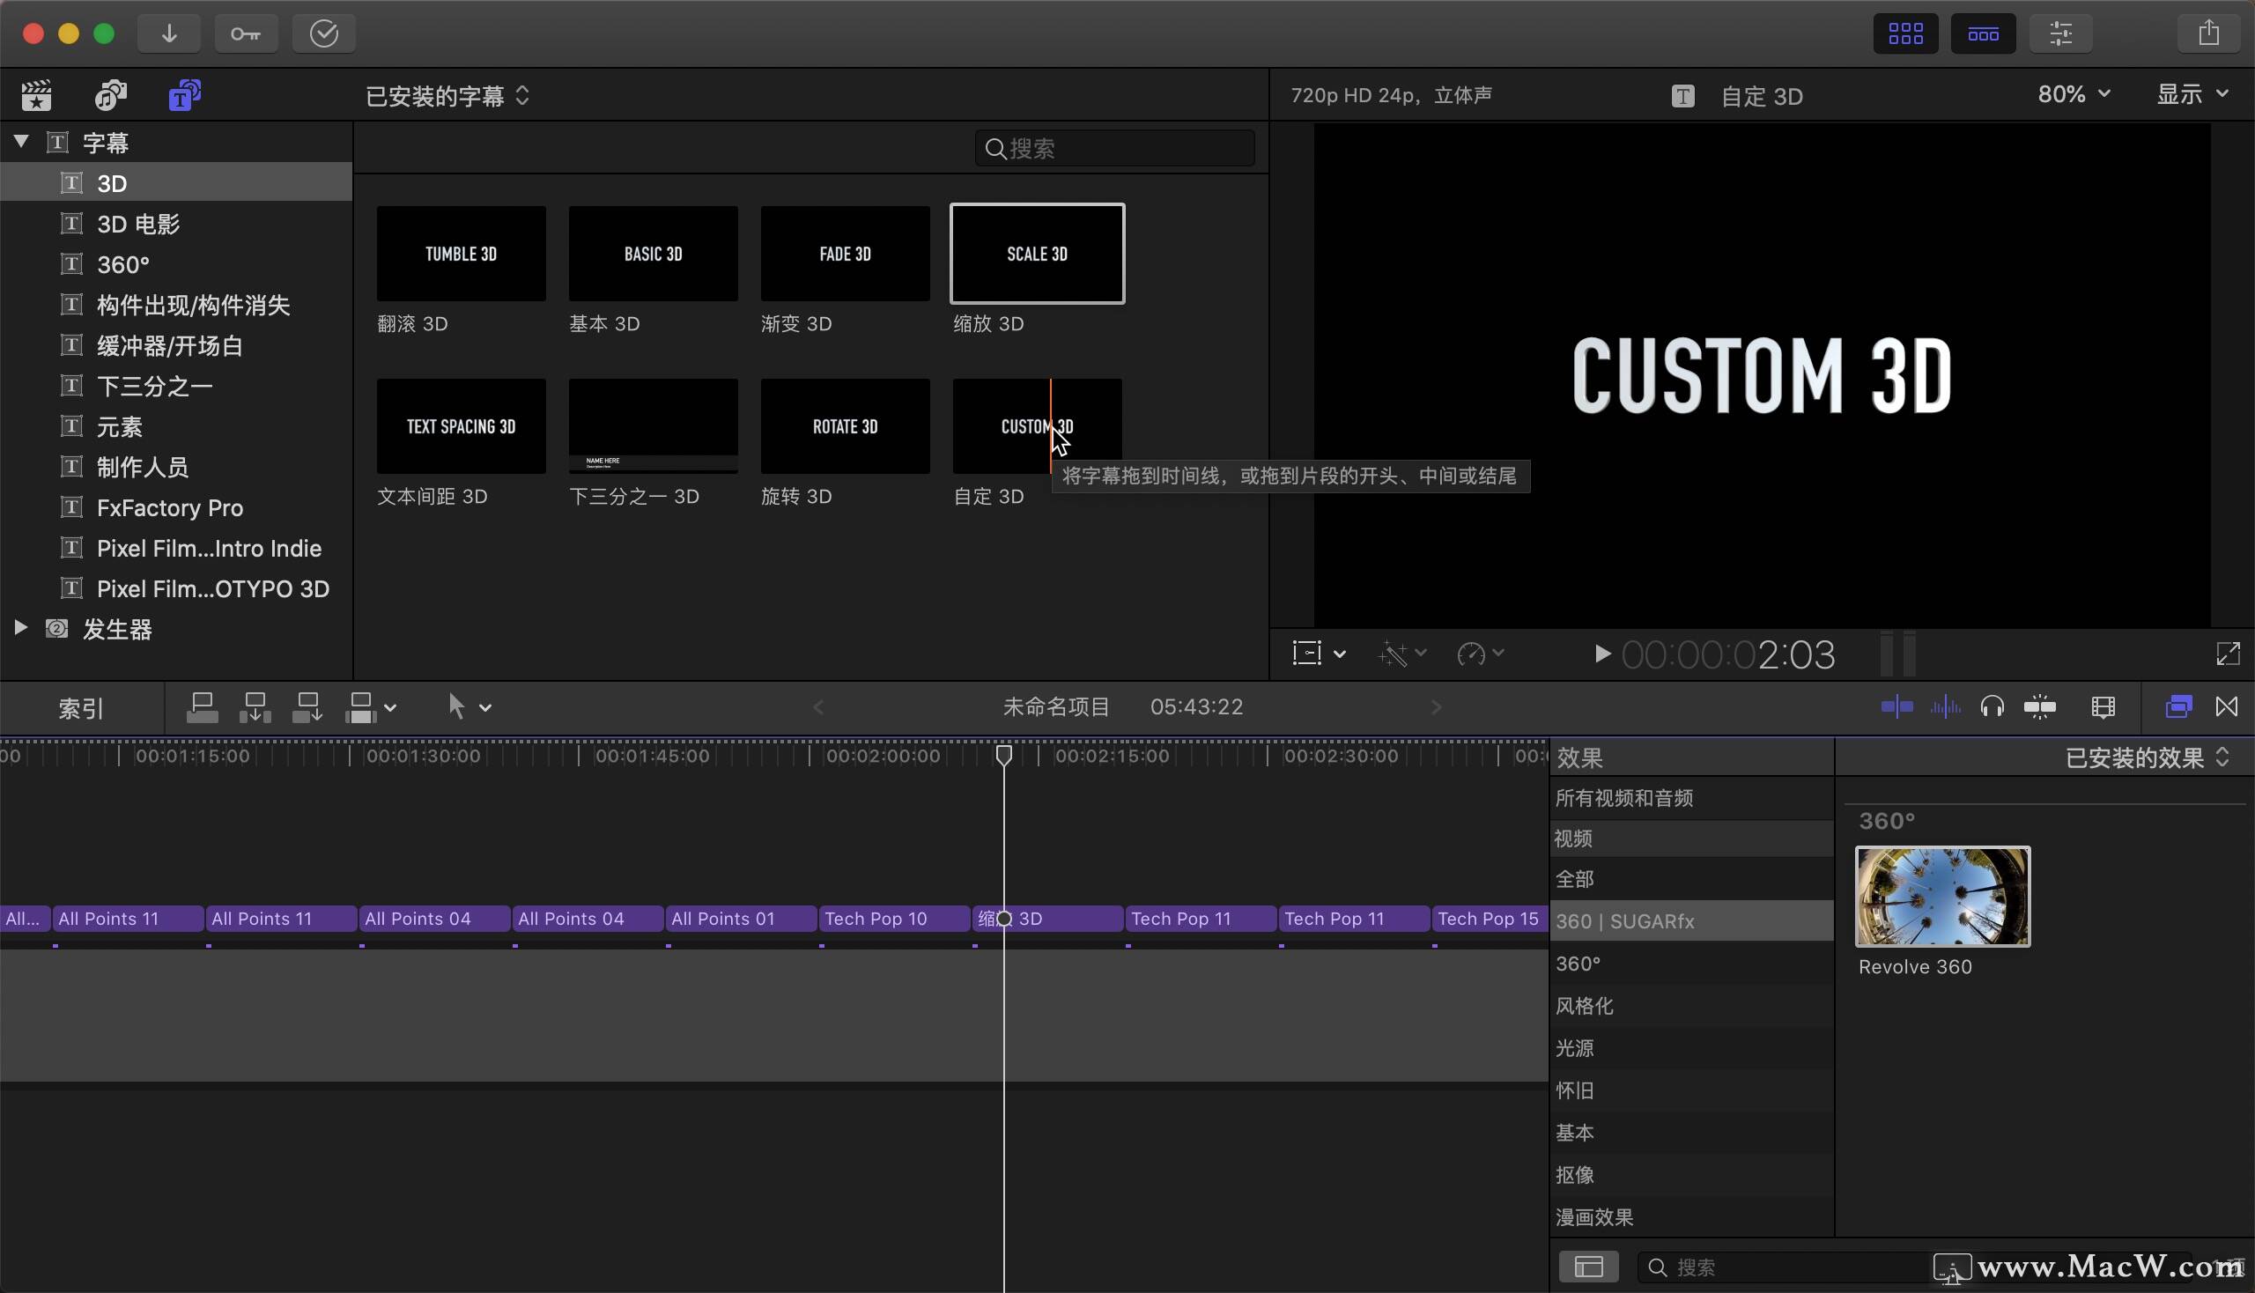The image size is (2255, 1293).
Task: Select 风格化 in effects categories
Action: point(1585,1005)
